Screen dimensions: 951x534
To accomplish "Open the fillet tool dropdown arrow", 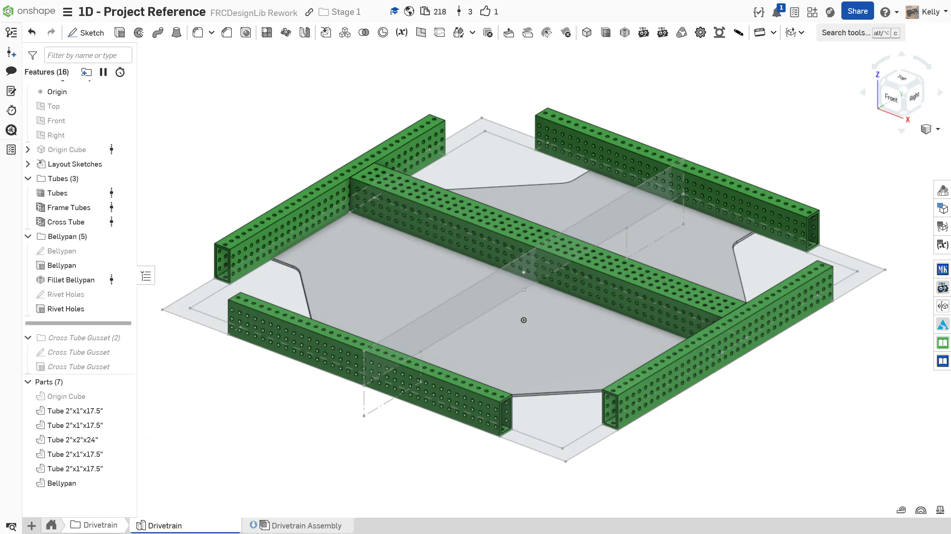I will [211, 33].
